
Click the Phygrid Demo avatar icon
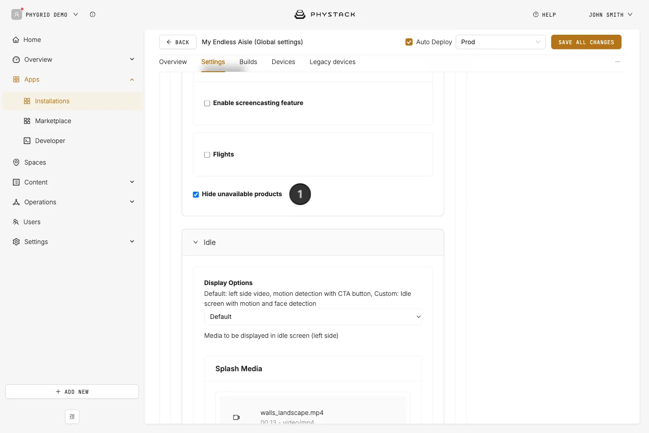[17, 14]
